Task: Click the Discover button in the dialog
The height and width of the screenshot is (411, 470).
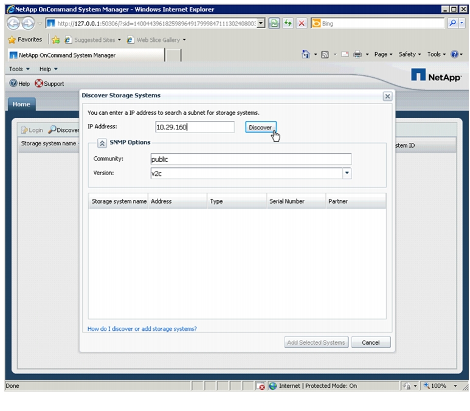Action: (260, 127)
